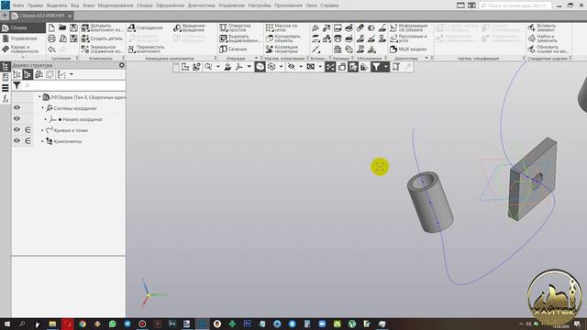Switch to the Сборка БЕЗ ИМЕНИ1 document tab
The image size is (587, 330).
41,16
